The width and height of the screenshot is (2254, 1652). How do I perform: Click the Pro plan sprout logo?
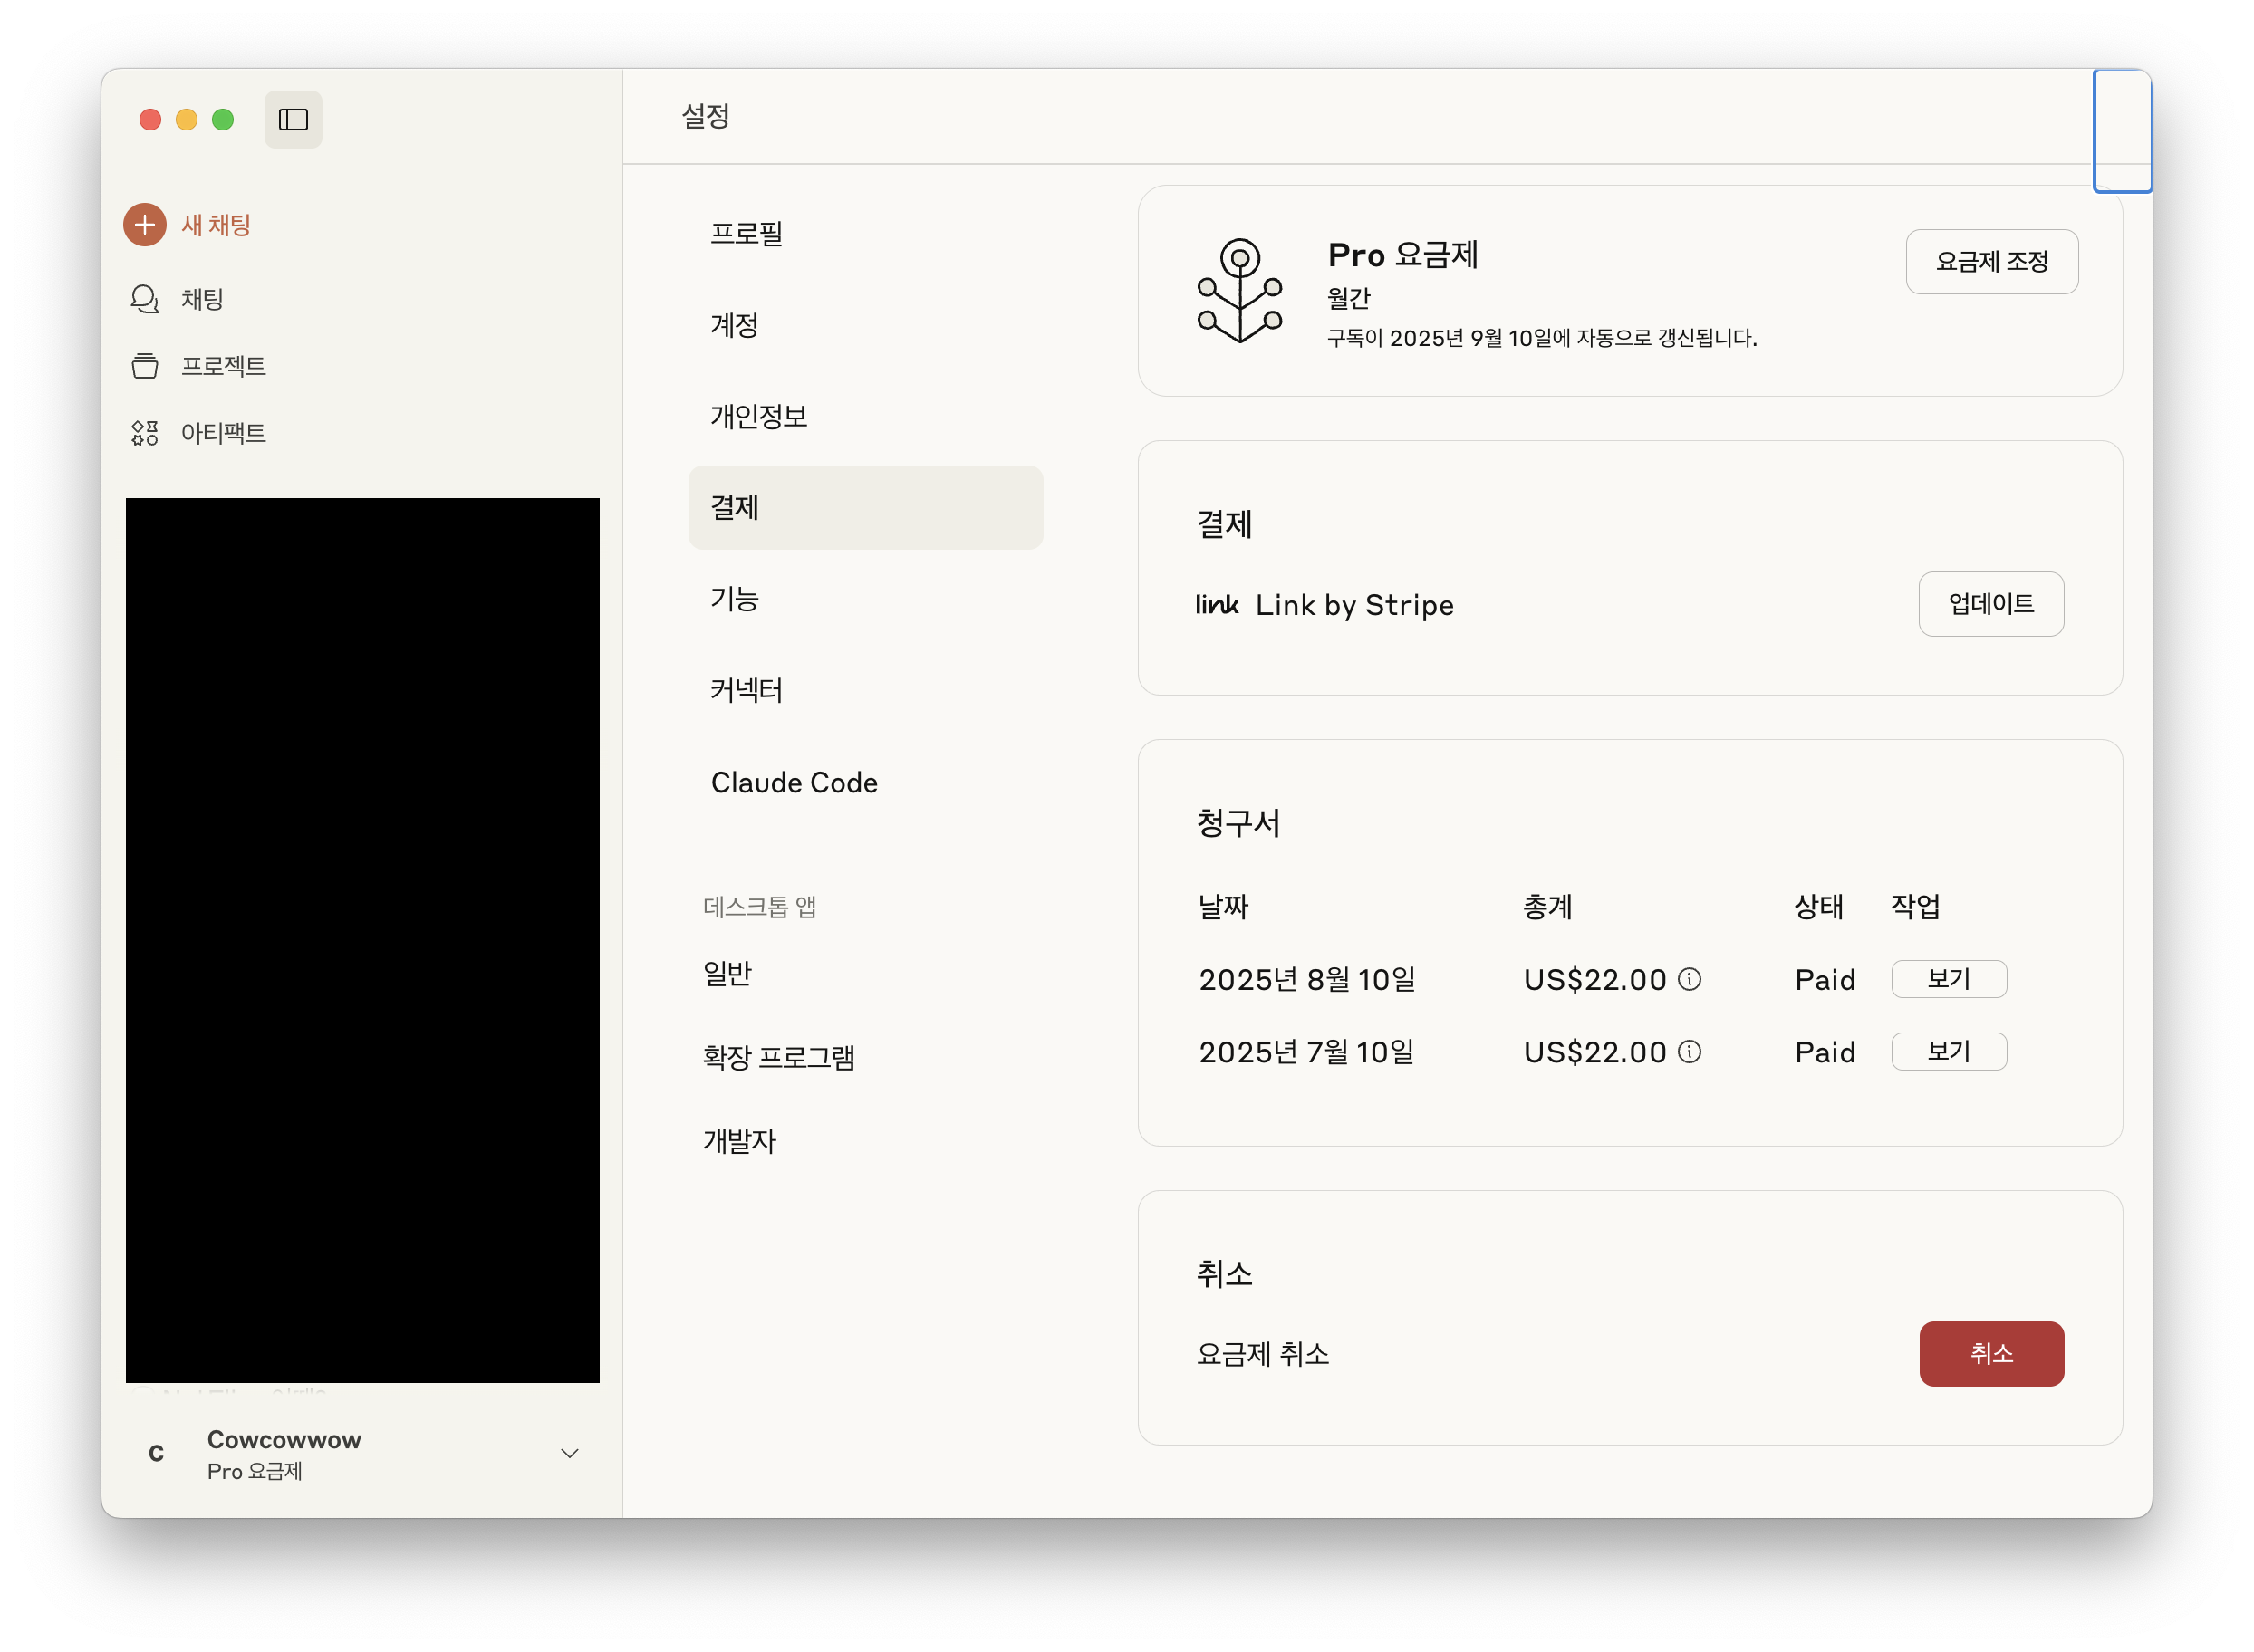coord(1240,291)
